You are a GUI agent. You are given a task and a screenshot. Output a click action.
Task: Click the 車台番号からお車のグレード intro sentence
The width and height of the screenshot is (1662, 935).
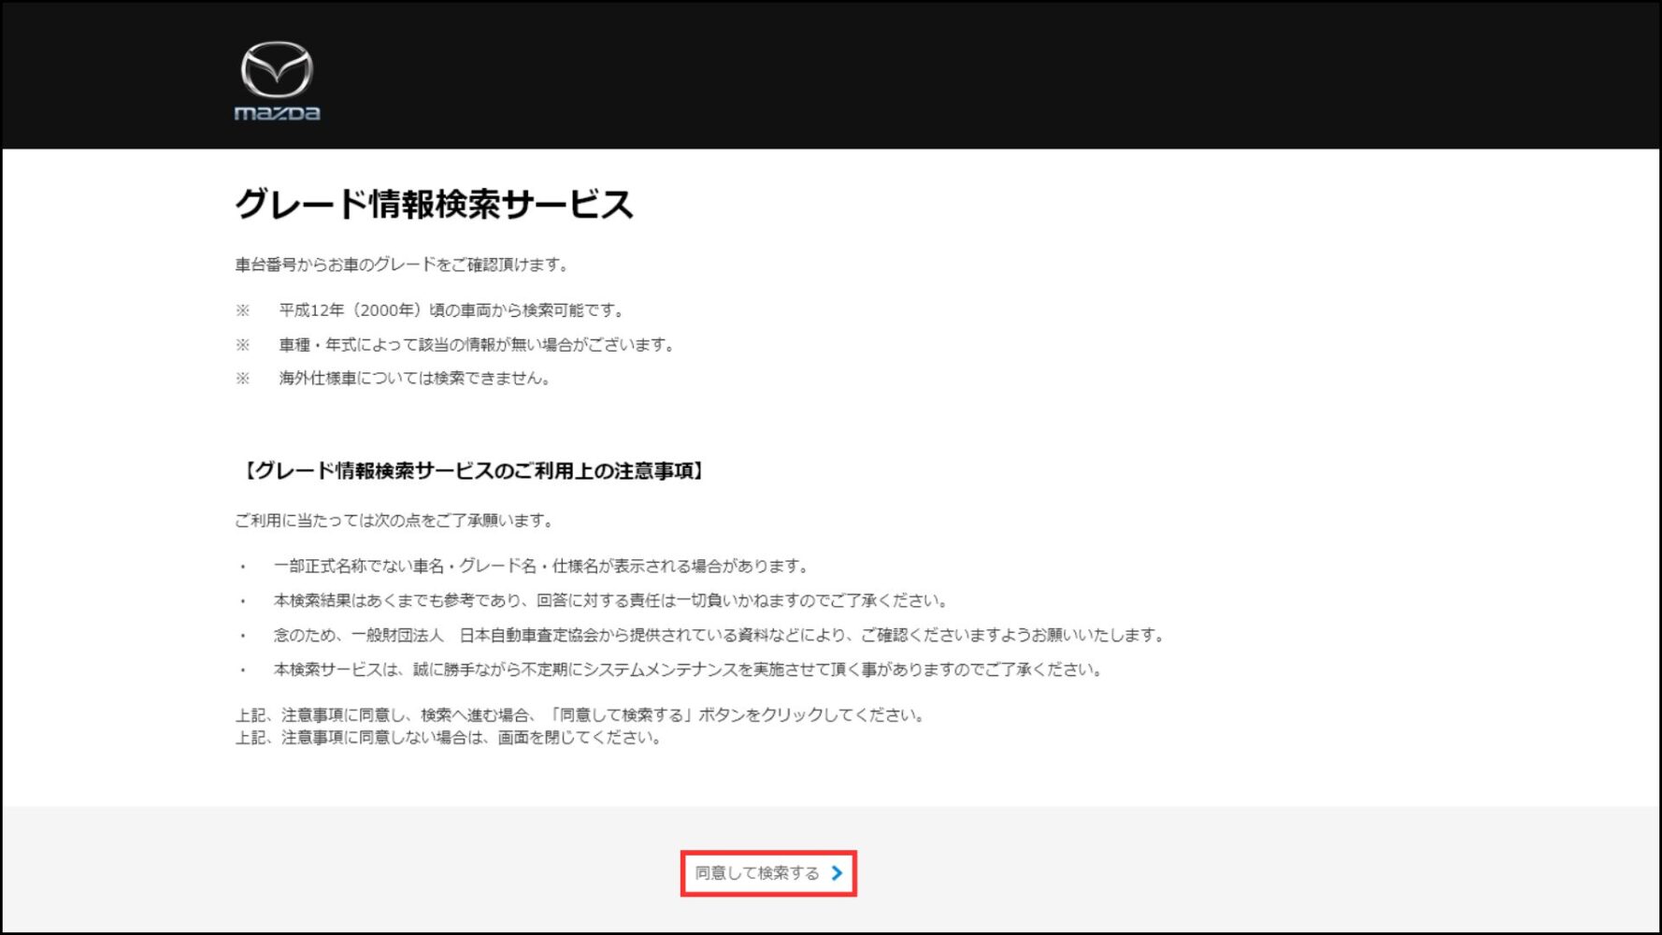click(402, 265)
